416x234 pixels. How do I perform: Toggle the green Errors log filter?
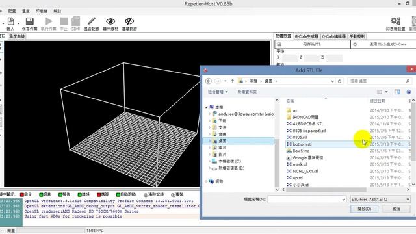point(79,195)
